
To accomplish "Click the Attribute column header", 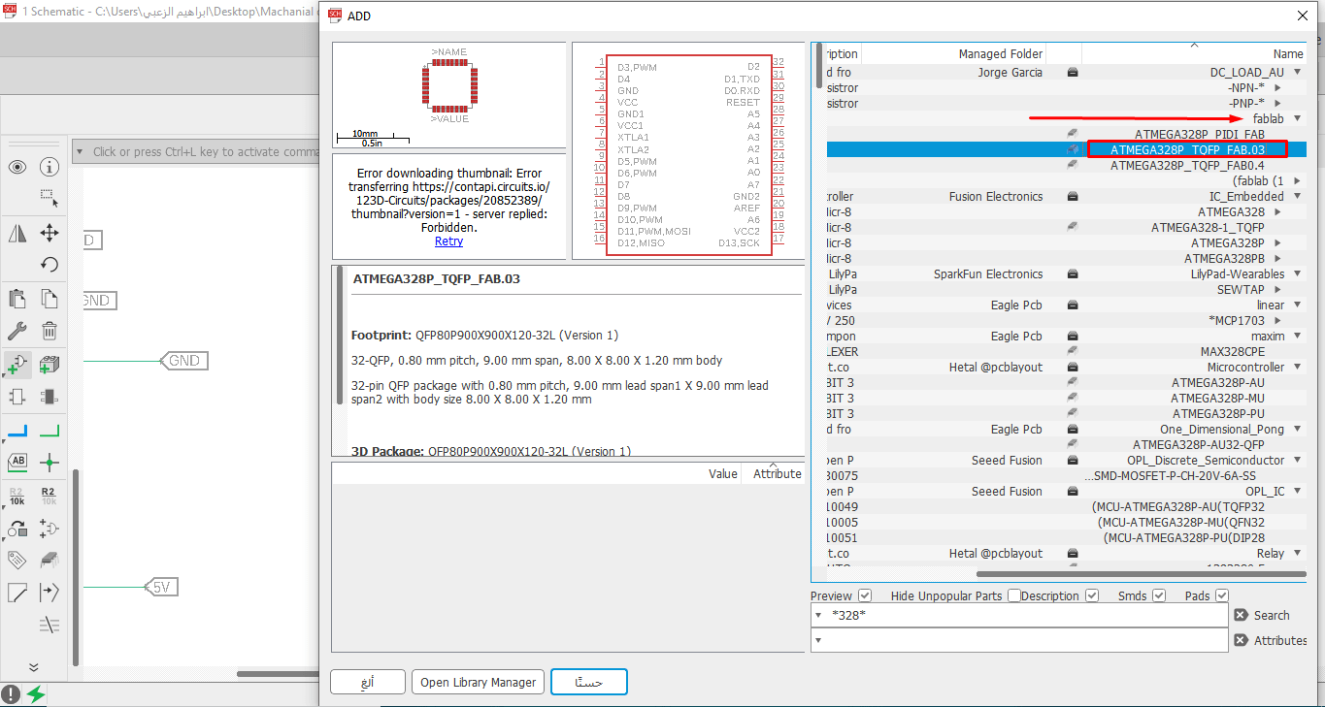I will (773, 473).
